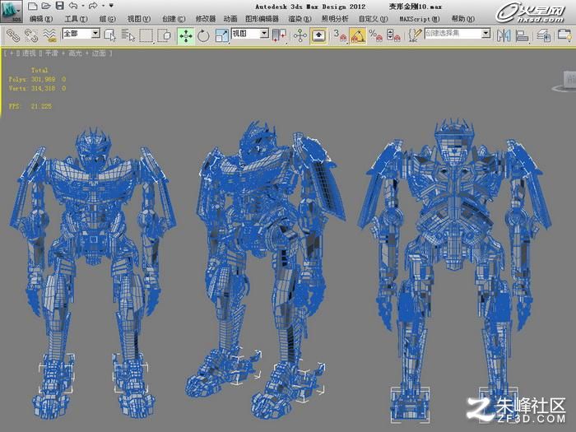Open the 视图(V) menu
Image resolution: width=576 pixels, height=432 pixels.
[139, 19]
